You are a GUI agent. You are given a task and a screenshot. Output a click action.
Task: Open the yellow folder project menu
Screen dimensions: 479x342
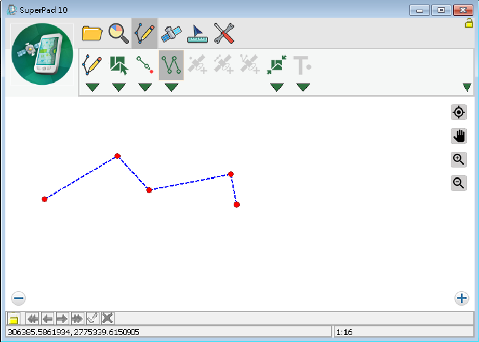pyautogui.click(x=92, y=33)
